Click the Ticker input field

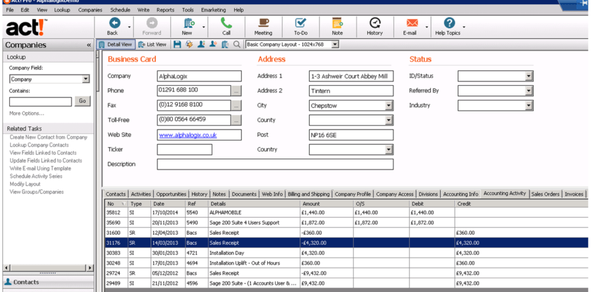(x=184, y=150)
